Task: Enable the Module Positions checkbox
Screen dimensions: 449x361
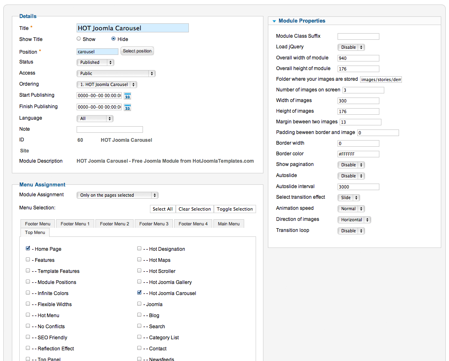Action: (x=28, y=282)
